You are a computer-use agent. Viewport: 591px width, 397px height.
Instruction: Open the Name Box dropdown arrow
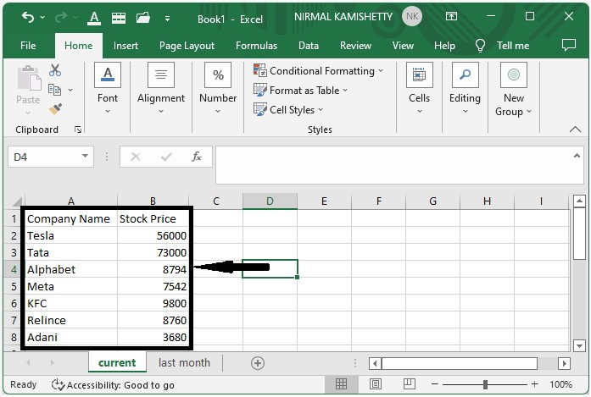pos(86,157)
